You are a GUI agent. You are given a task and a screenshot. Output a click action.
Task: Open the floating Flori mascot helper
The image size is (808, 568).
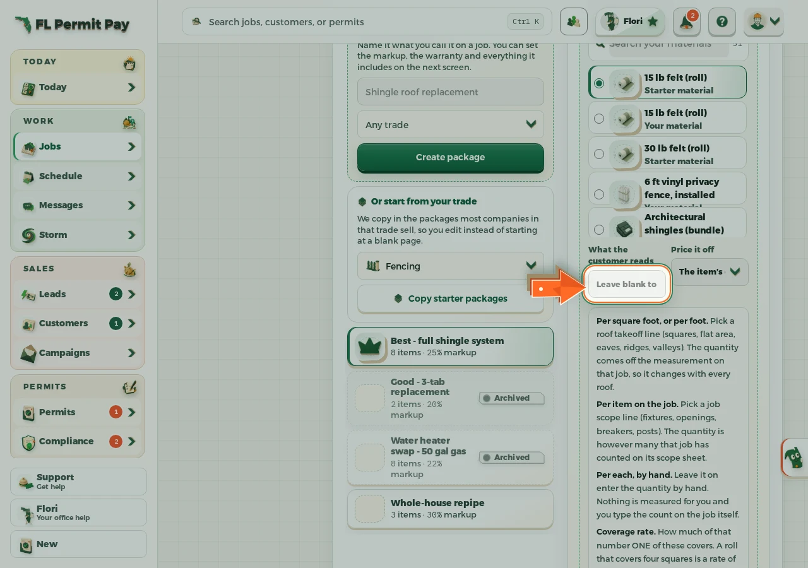click(794, 457)
